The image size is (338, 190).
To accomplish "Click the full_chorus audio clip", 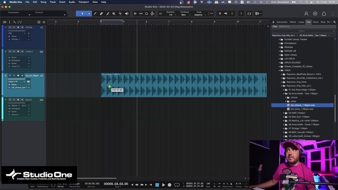I will tap(184, 85).
